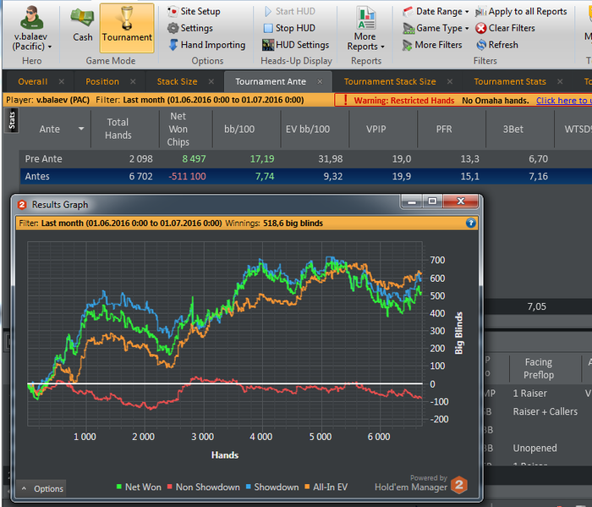Open the More Reports menu

click(x=365, y=29)
